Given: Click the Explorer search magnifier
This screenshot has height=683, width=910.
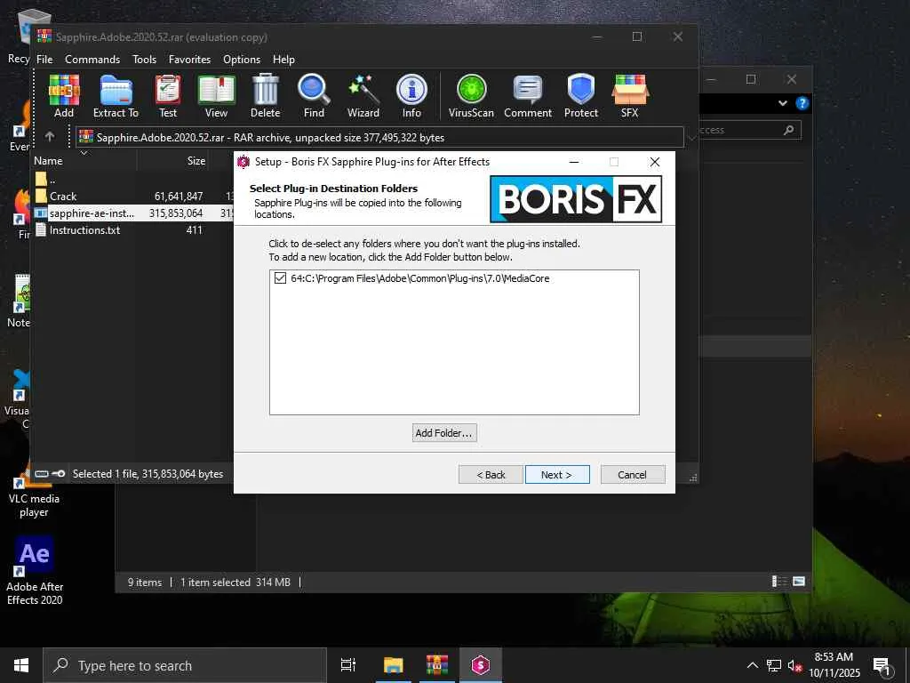Looking at the screenshot, I should pos(788,130).
